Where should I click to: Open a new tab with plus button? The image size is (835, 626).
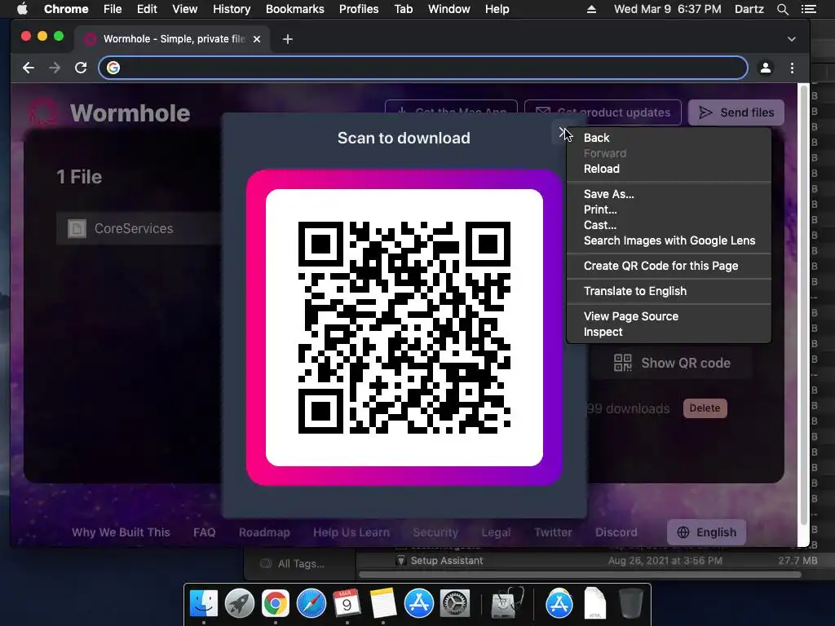(x=288, y=39)
